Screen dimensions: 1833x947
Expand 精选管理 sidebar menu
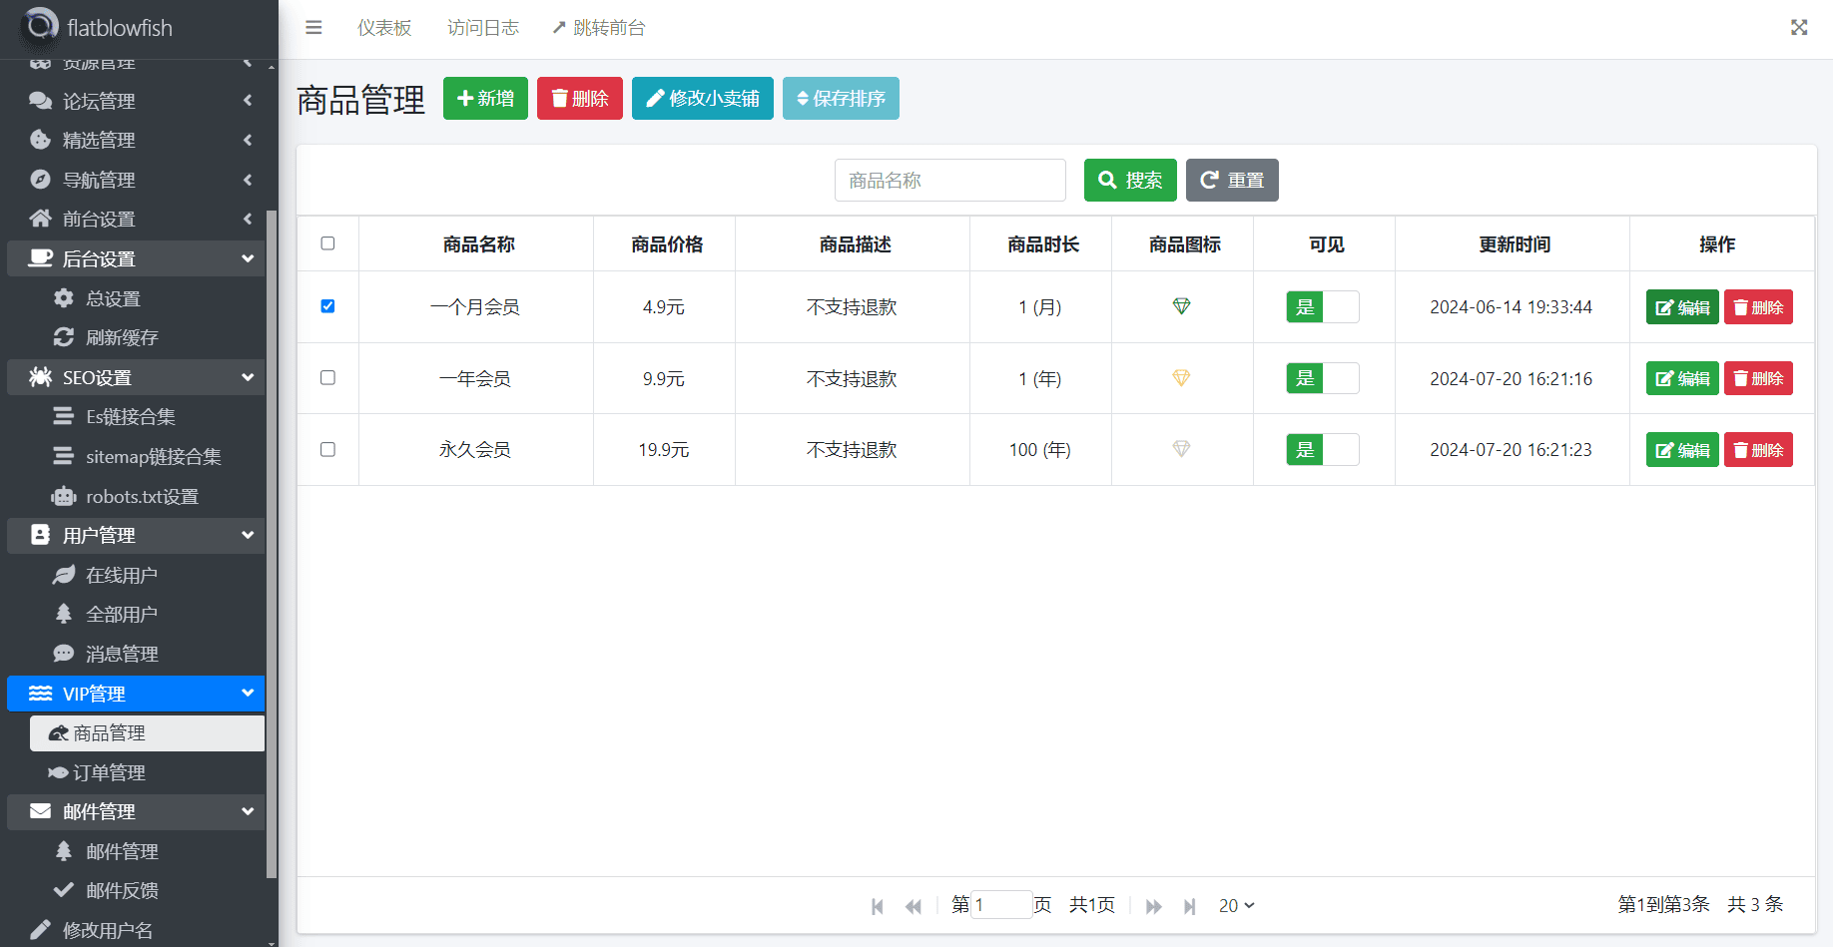(x=136, y=140)
